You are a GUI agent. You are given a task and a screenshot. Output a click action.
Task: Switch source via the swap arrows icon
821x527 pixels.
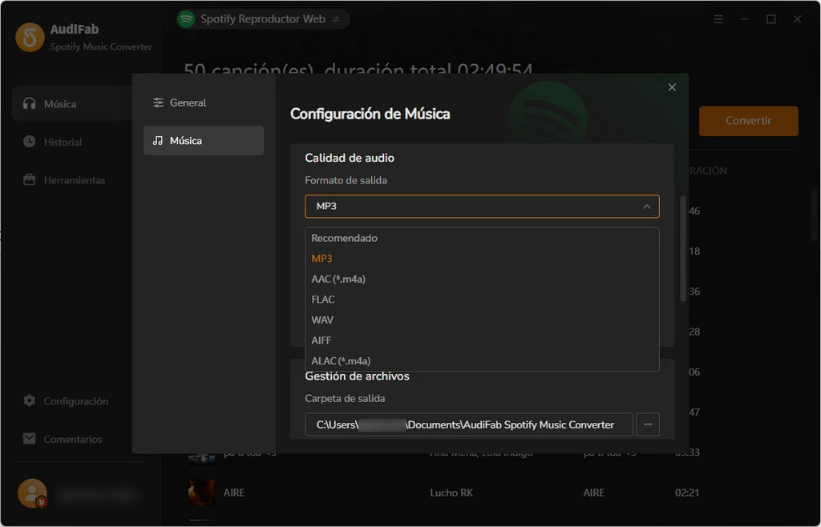(x=336, y=19)
